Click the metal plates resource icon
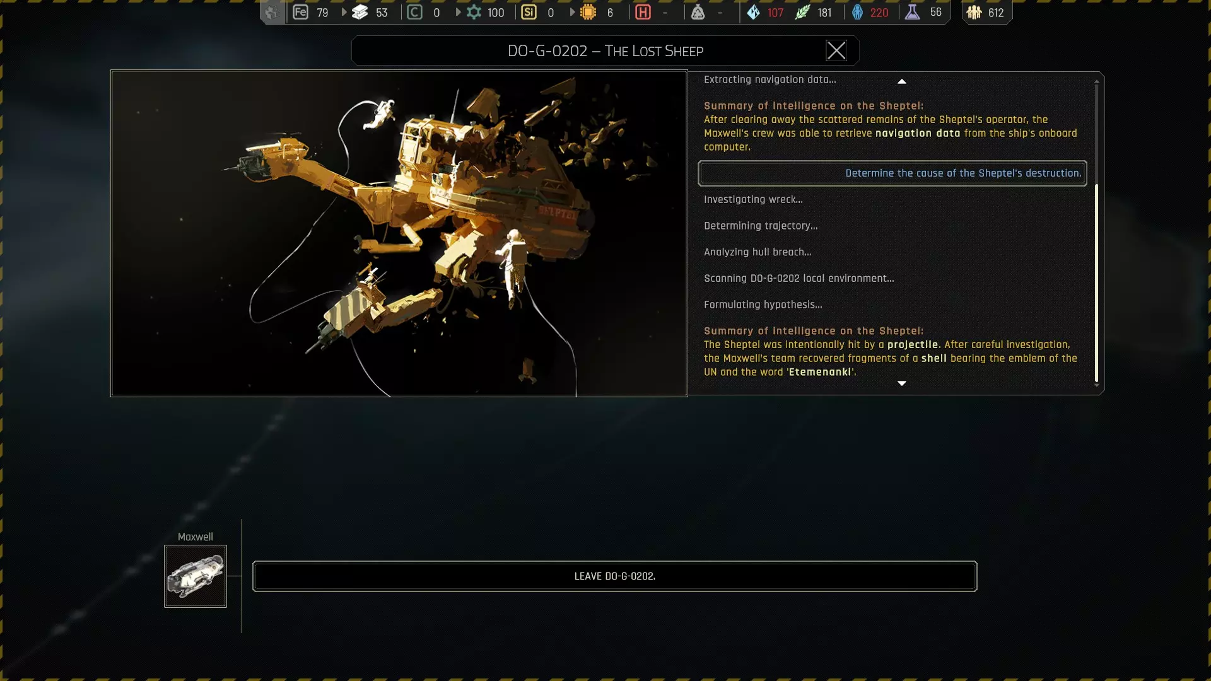Screen dimensions: 1211x681 (x=360, y=13)
